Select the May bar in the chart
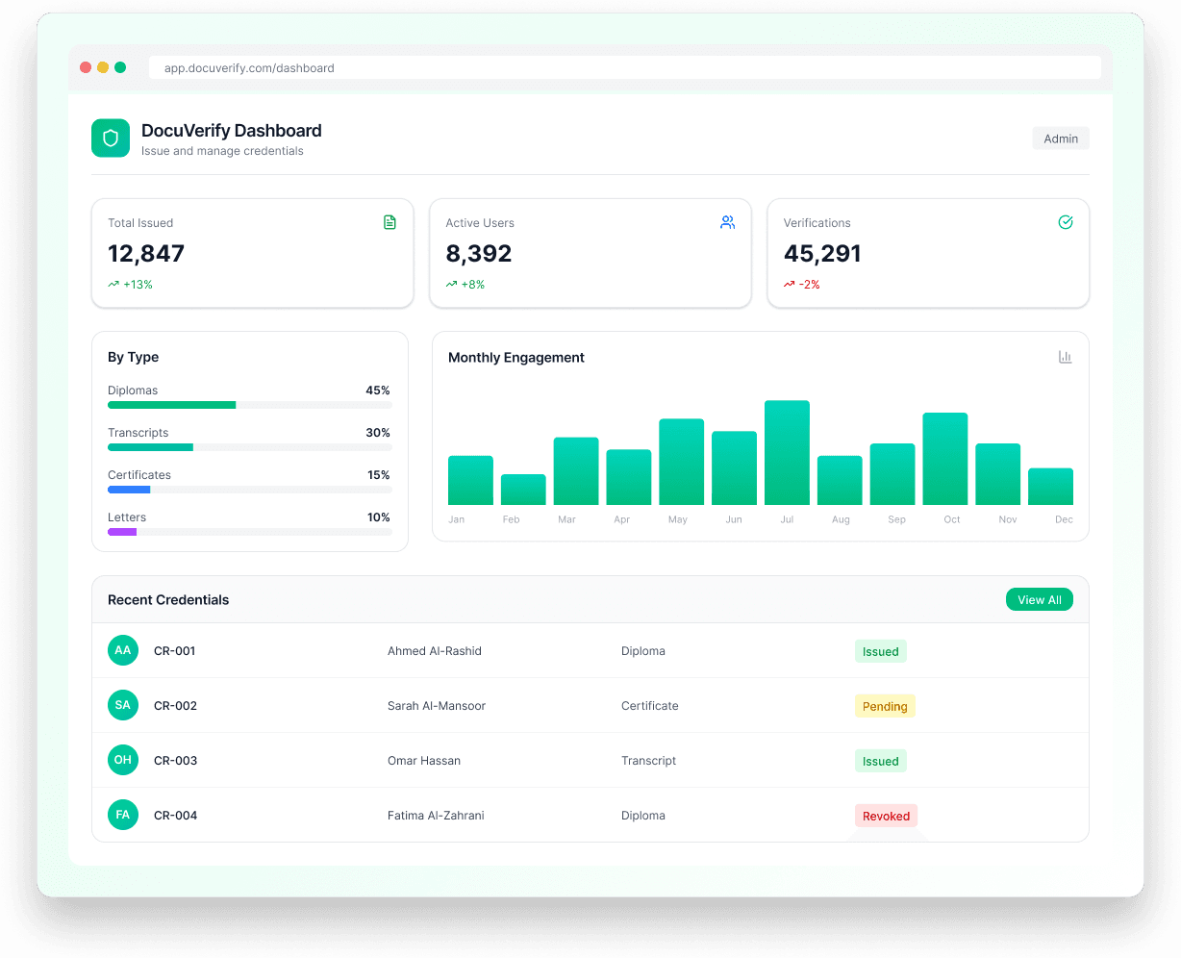This screenshot has height=958, width=1181. pos(682,462)
